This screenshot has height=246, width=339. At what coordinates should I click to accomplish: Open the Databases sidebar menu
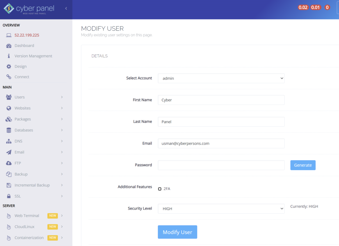[x=24, y=130]
